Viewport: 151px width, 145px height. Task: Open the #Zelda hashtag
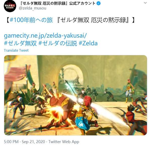coord(88,43)
